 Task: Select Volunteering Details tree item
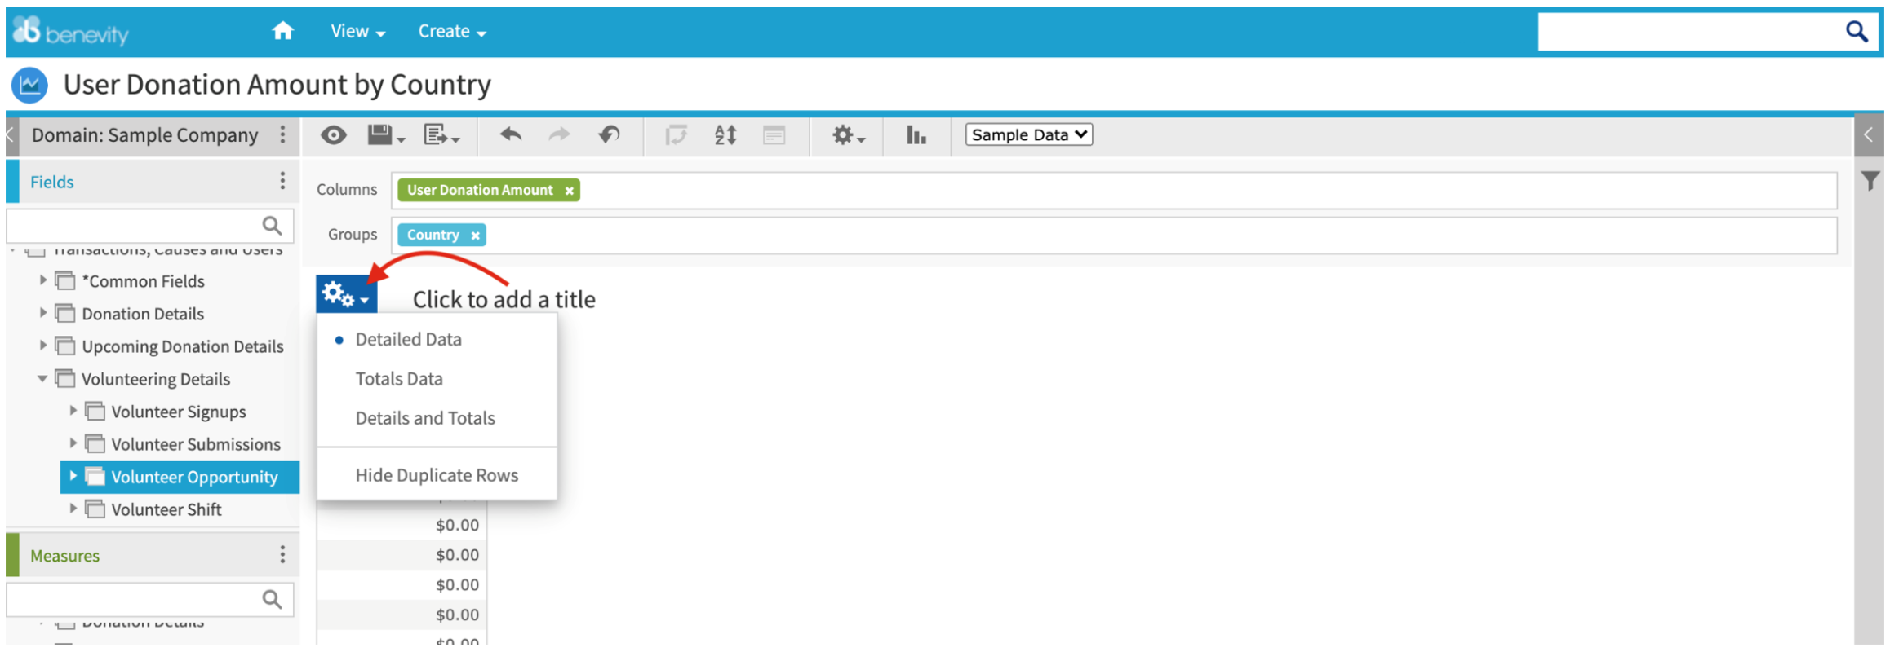(156, 379)
